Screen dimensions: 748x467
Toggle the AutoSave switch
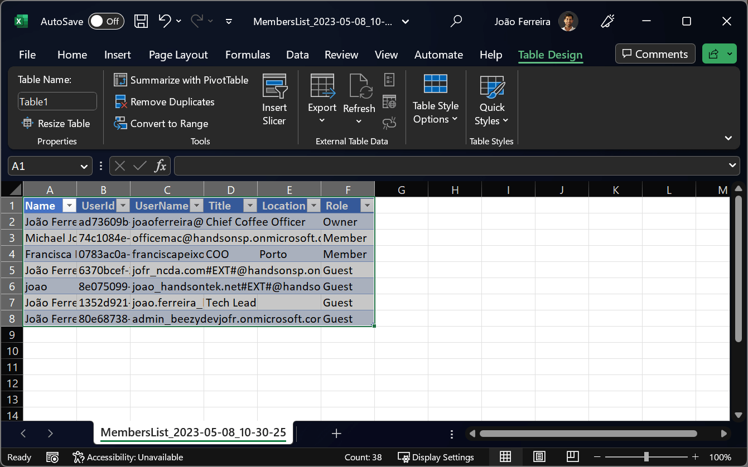point(106,22)
